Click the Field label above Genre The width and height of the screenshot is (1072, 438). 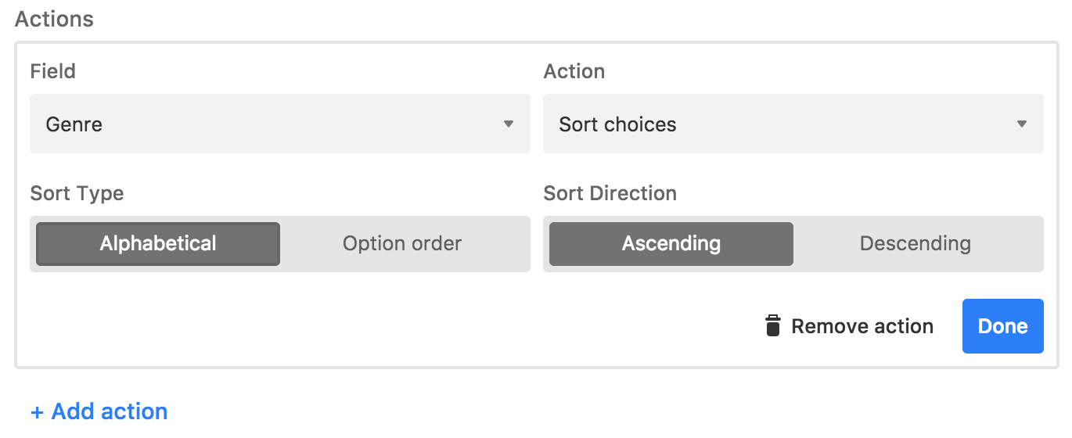coord(53,71)
